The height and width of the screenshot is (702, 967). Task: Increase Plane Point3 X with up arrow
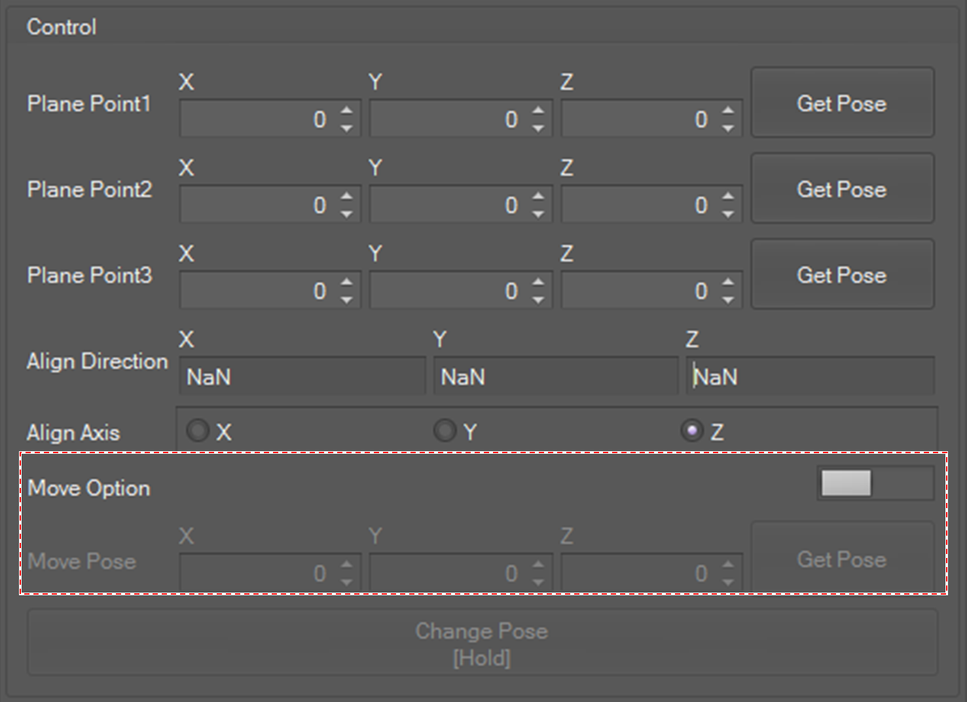click(347, 282)
